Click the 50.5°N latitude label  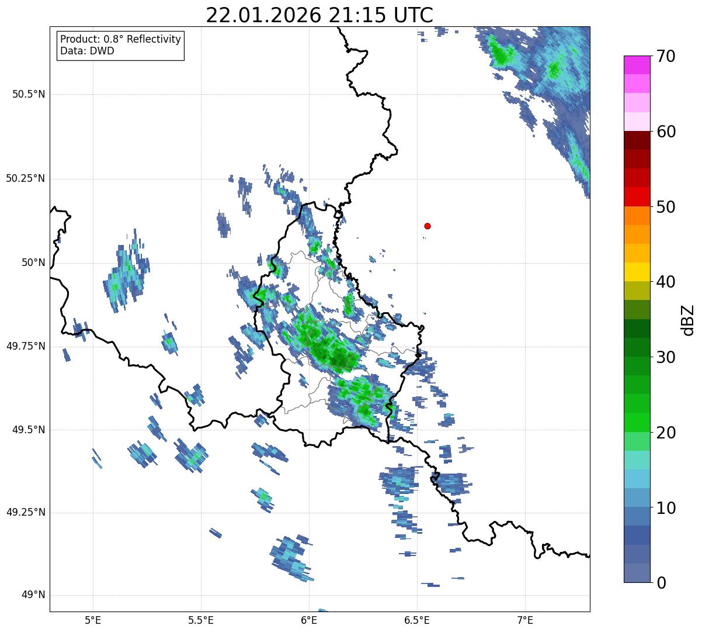pos(29,94)
